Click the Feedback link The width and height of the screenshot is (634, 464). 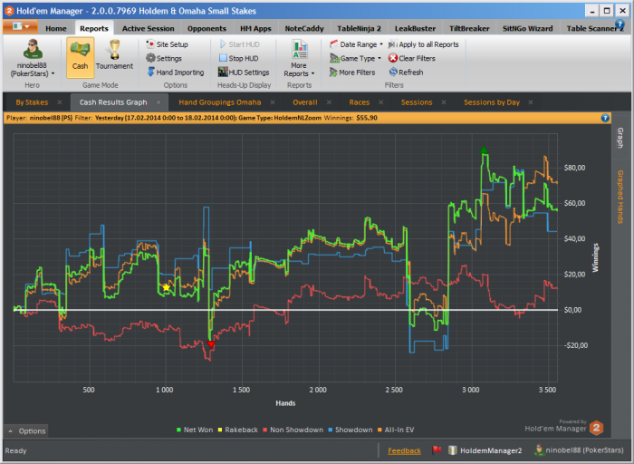pyautogui.click(x=404, y=450)
